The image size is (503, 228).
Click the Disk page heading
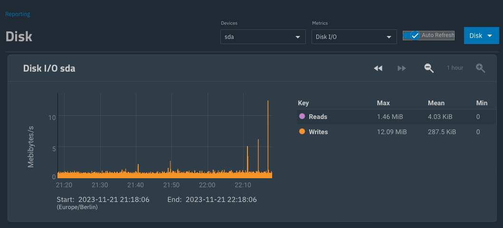pyautogui.click(x=19, y=36)
